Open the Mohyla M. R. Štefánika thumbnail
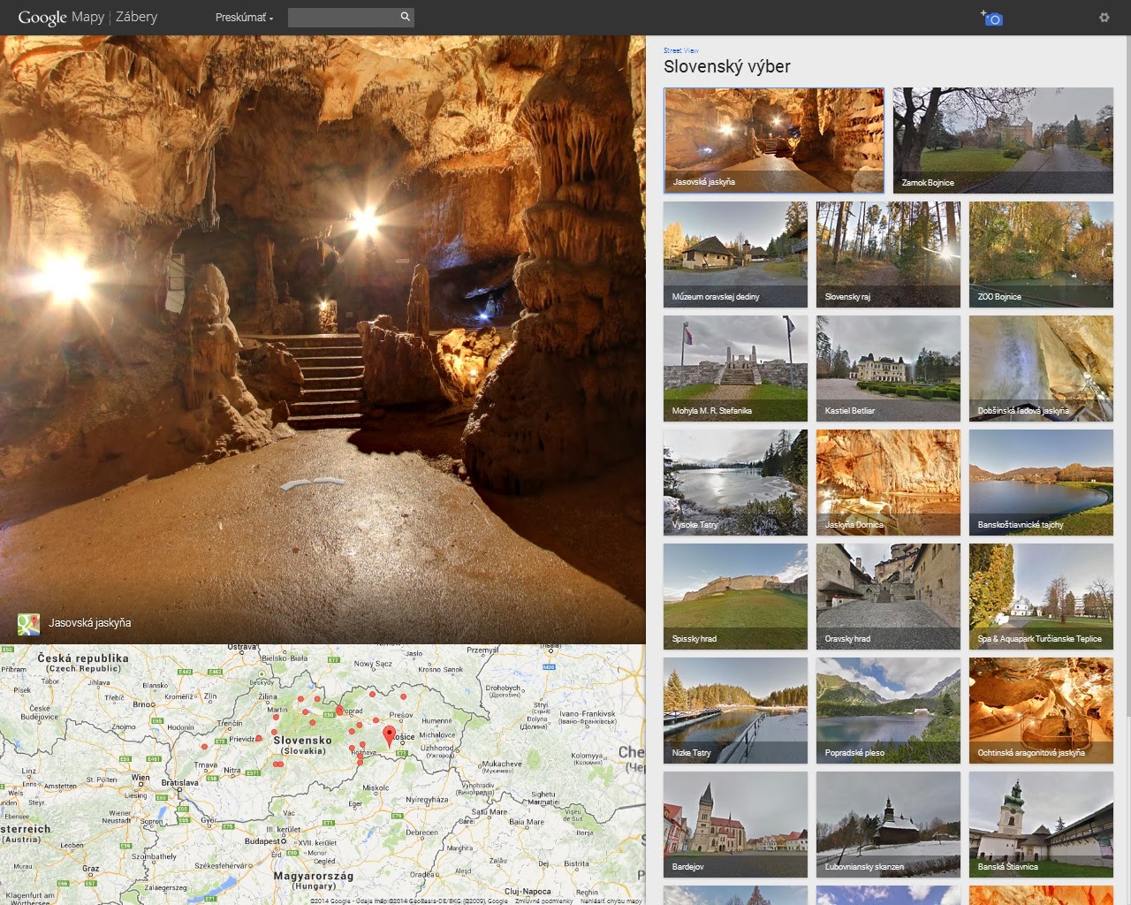The width and height of the screenshot is (1131, 905). point(735,369)
